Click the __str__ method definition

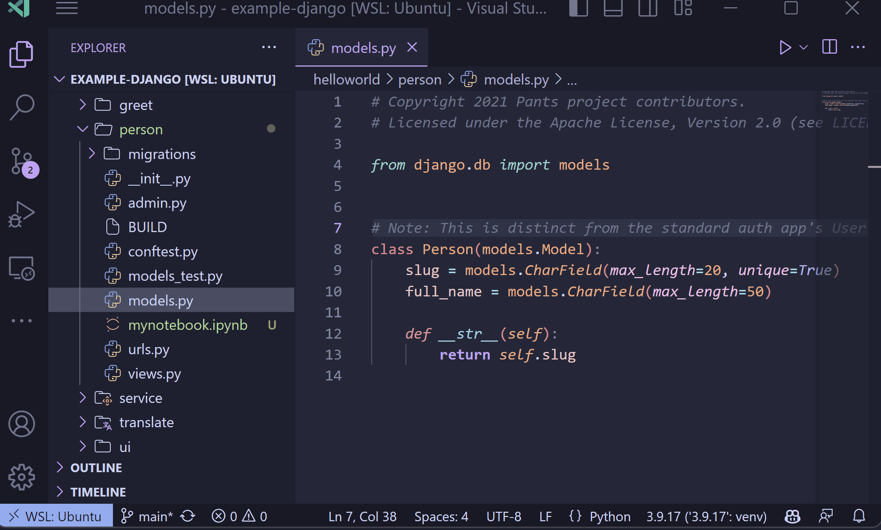pyautogui.click(x=481, y=334)
